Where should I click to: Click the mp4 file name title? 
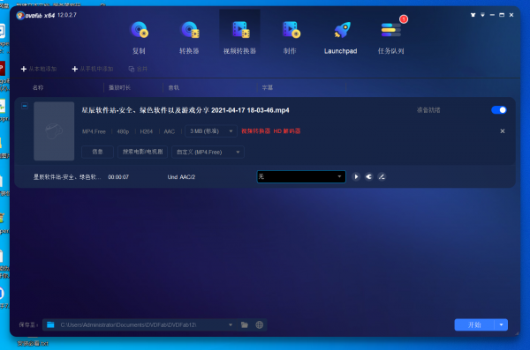click(185, 110)
